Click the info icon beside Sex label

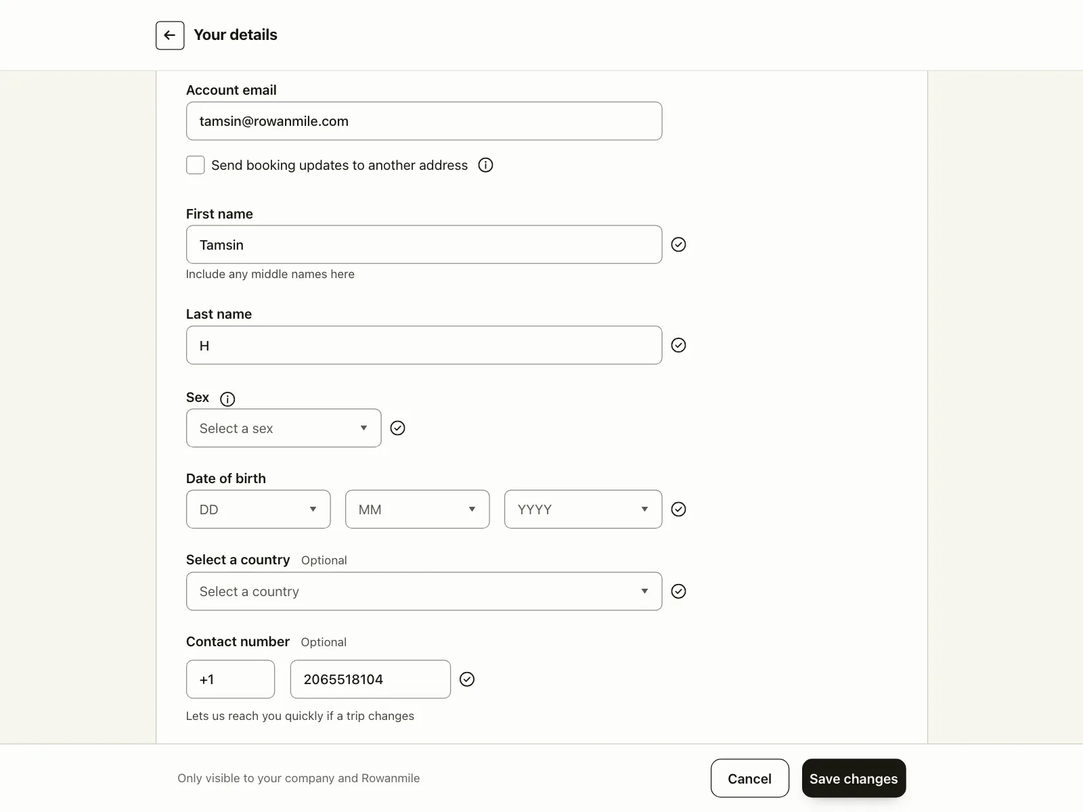227,399
